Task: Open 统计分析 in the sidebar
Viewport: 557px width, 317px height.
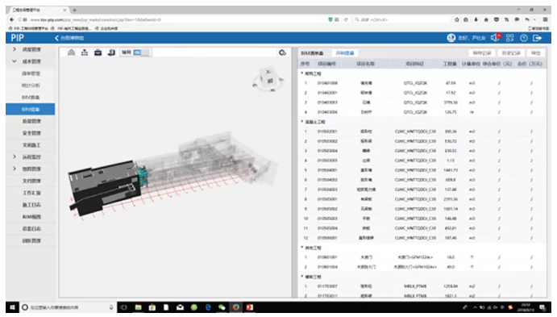Action: coord(31,86)
